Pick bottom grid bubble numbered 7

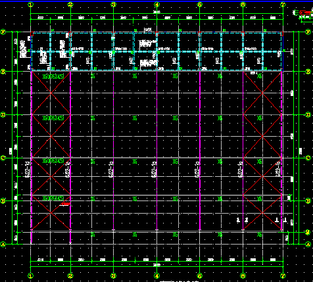coord(283,275)
